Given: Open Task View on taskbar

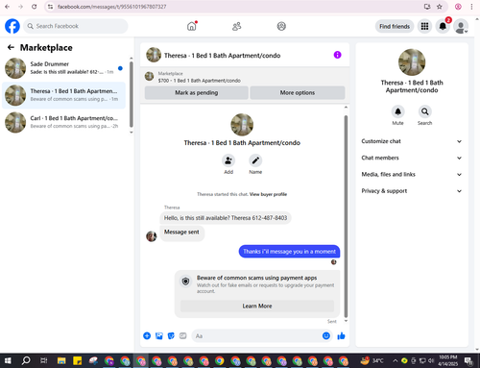Looking at the screenshot, I should [x=44, y=361].
